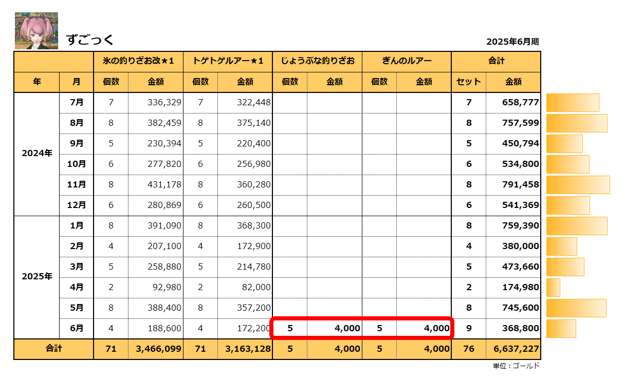
Task: Select the ずごっく title text
Action: 90,40
